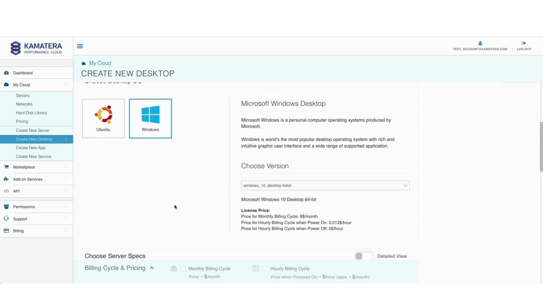Click the Microsoft Windows 10 Desktop 64-bit text
Viewport: 543px width, 305px height.
coord(279,200)
